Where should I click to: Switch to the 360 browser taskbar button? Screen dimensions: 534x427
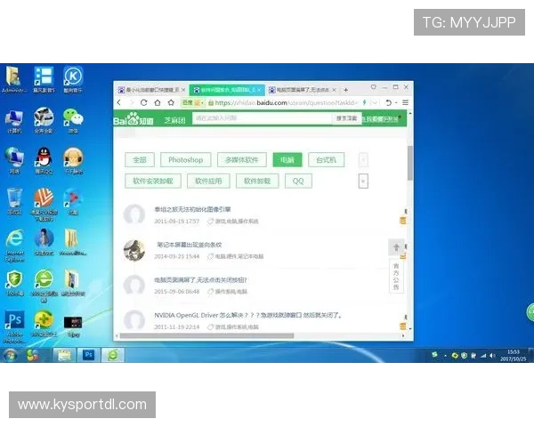pyautogui.click(x=113, y=355)
